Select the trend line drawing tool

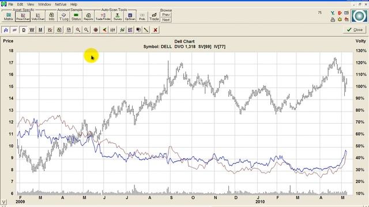(146, 30)
